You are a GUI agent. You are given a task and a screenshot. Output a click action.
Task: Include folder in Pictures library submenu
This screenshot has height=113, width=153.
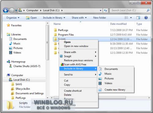pos(109,79)
